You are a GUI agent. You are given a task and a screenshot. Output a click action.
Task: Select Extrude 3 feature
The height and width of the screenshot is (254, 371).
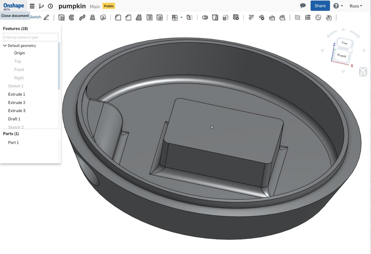coord(17,111)
